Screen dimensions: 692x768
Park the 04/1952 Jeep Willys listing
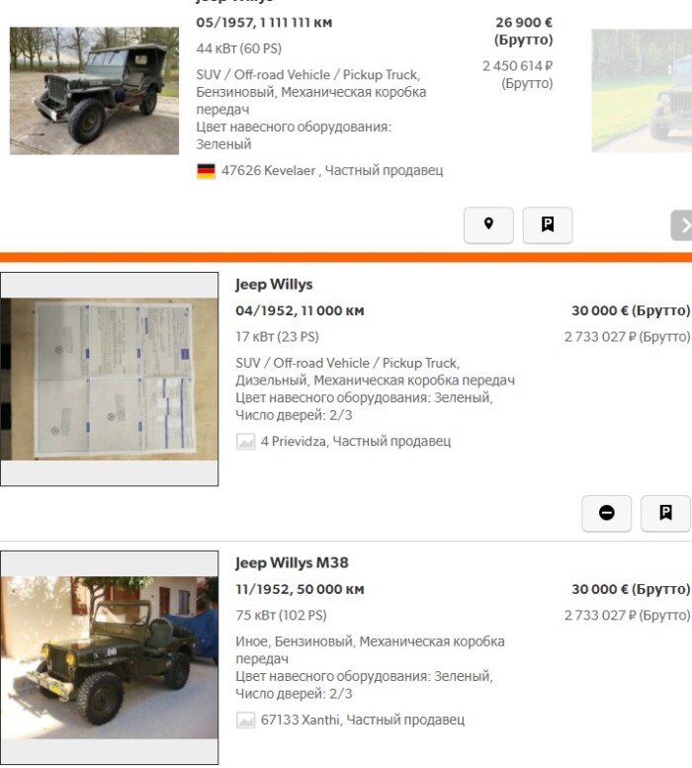click(665, 513)
